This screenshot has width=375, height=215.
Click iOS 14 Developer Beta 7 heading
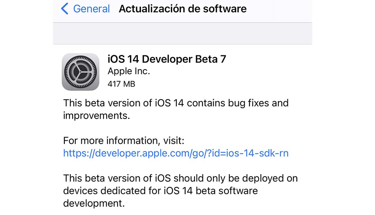click(167, 59)
